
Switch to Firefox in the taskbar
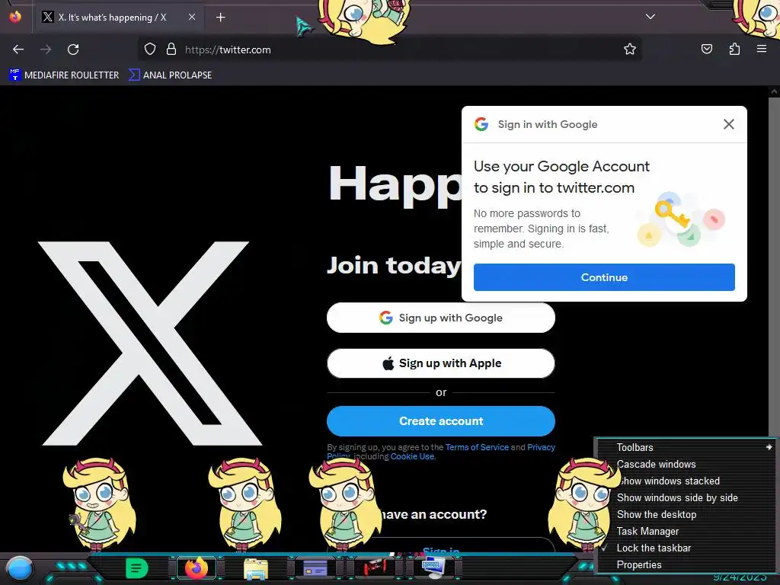(196, 567)
